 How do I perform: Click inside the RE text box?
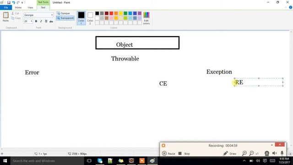pyautogui.click(x=259, y=82)
